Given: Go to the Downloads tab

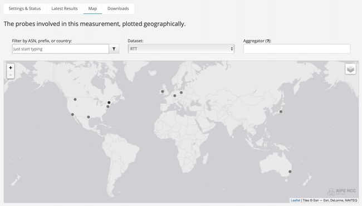Looking at the screenshot, I should 118,8.
